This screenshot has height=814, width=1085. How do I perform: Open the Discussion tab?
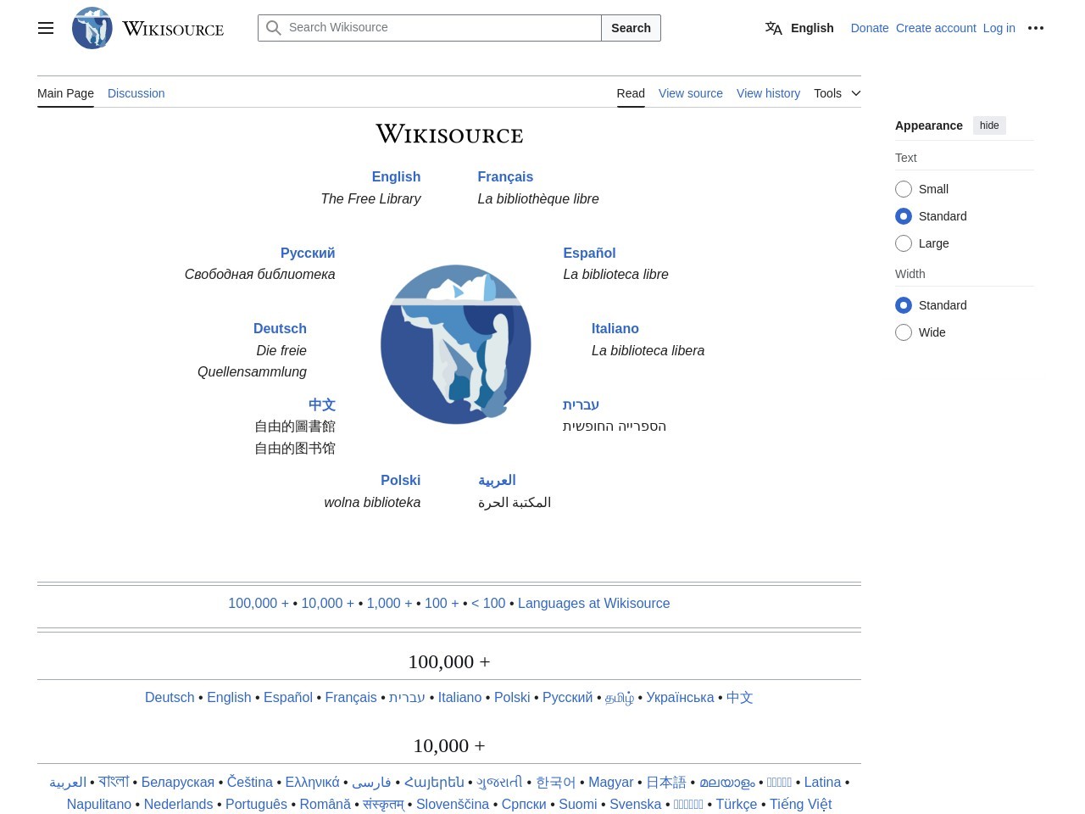point(136,93)
